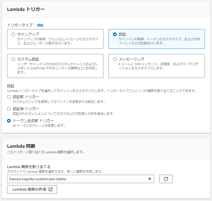Image resolution: width=212 pixels, height=201 pixels.
Task: Select the トークン生成前 トリガー radio option
Action: (9, 121)
